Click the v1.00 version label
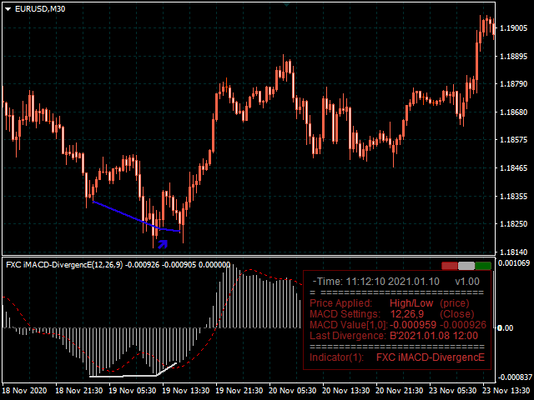Screen dimensions: 534x400 click(467, 282)
